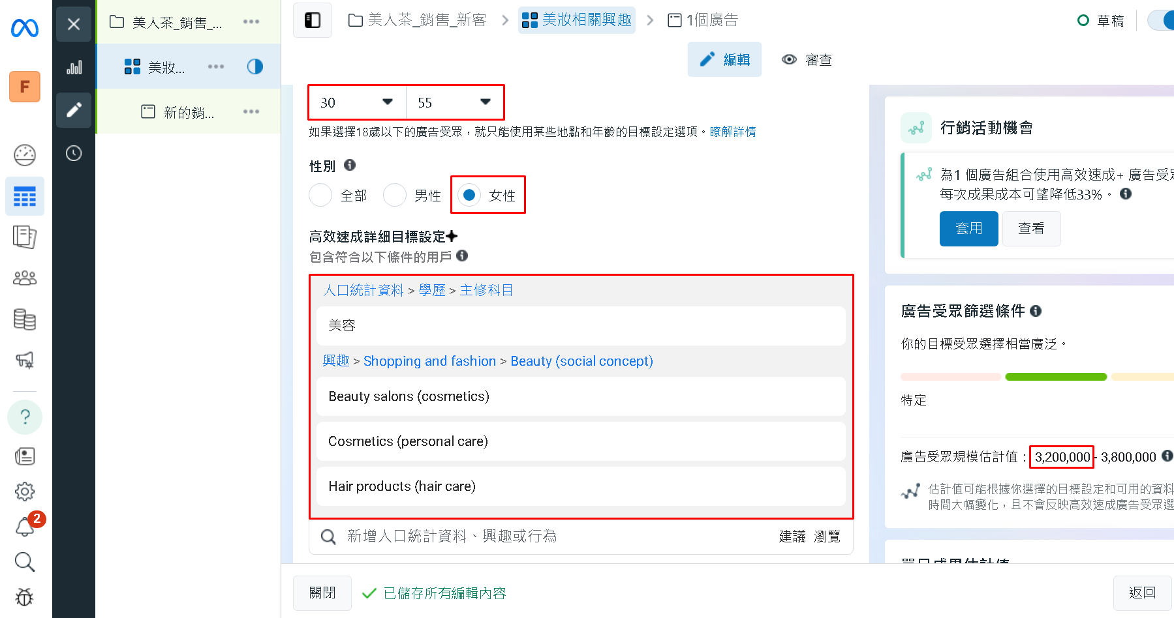Viewport: 1174px width, 618px height.
Task: Open account overview gauge icon
Action: 25,155
